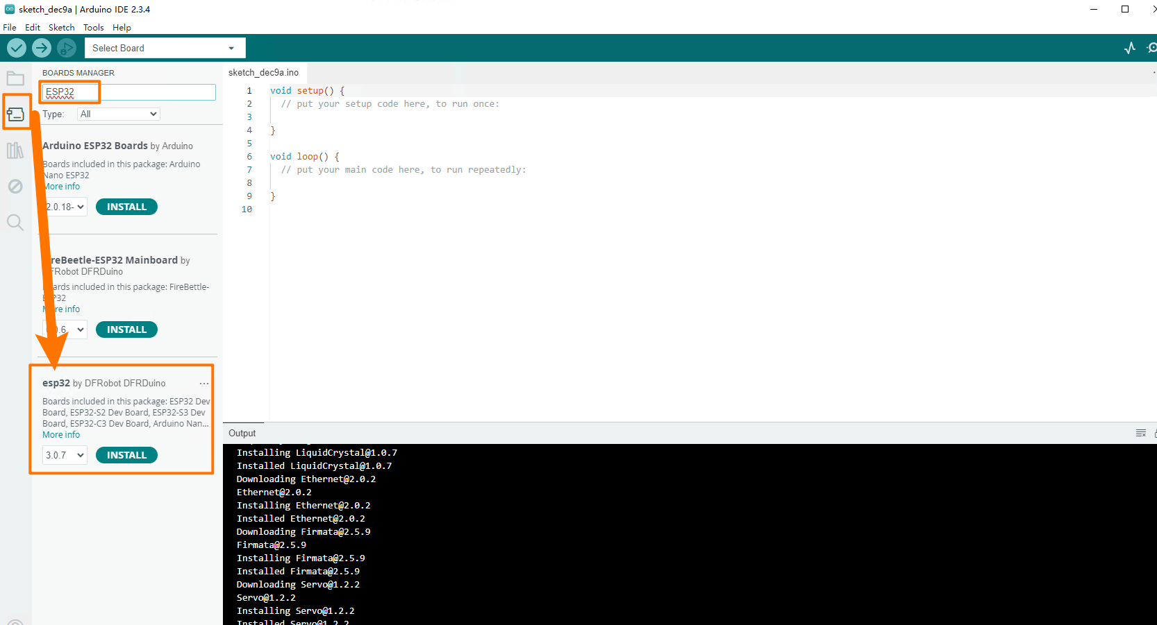
Task: Click line 1 void setup code
Action: click(307, 91)
